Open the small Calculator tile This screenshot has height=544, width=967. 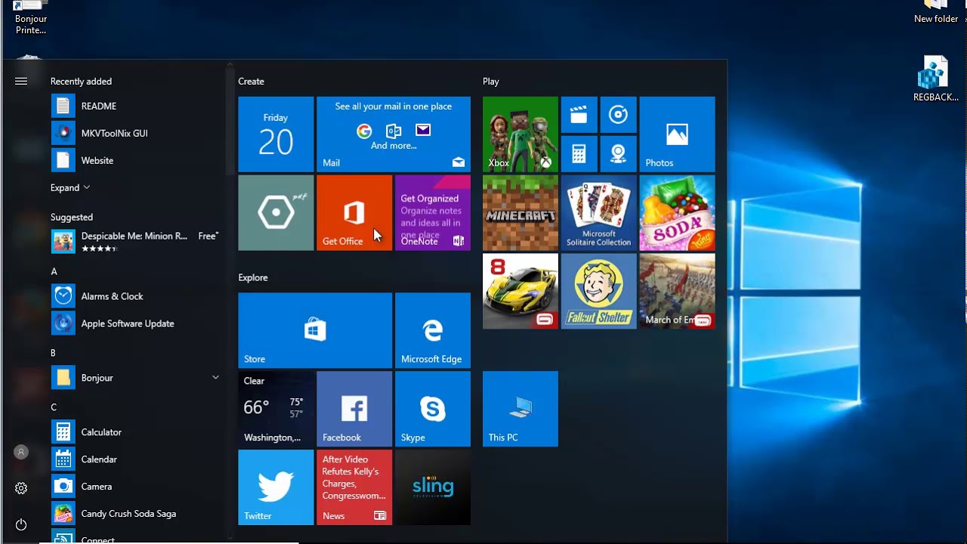[x=579, y=154]
